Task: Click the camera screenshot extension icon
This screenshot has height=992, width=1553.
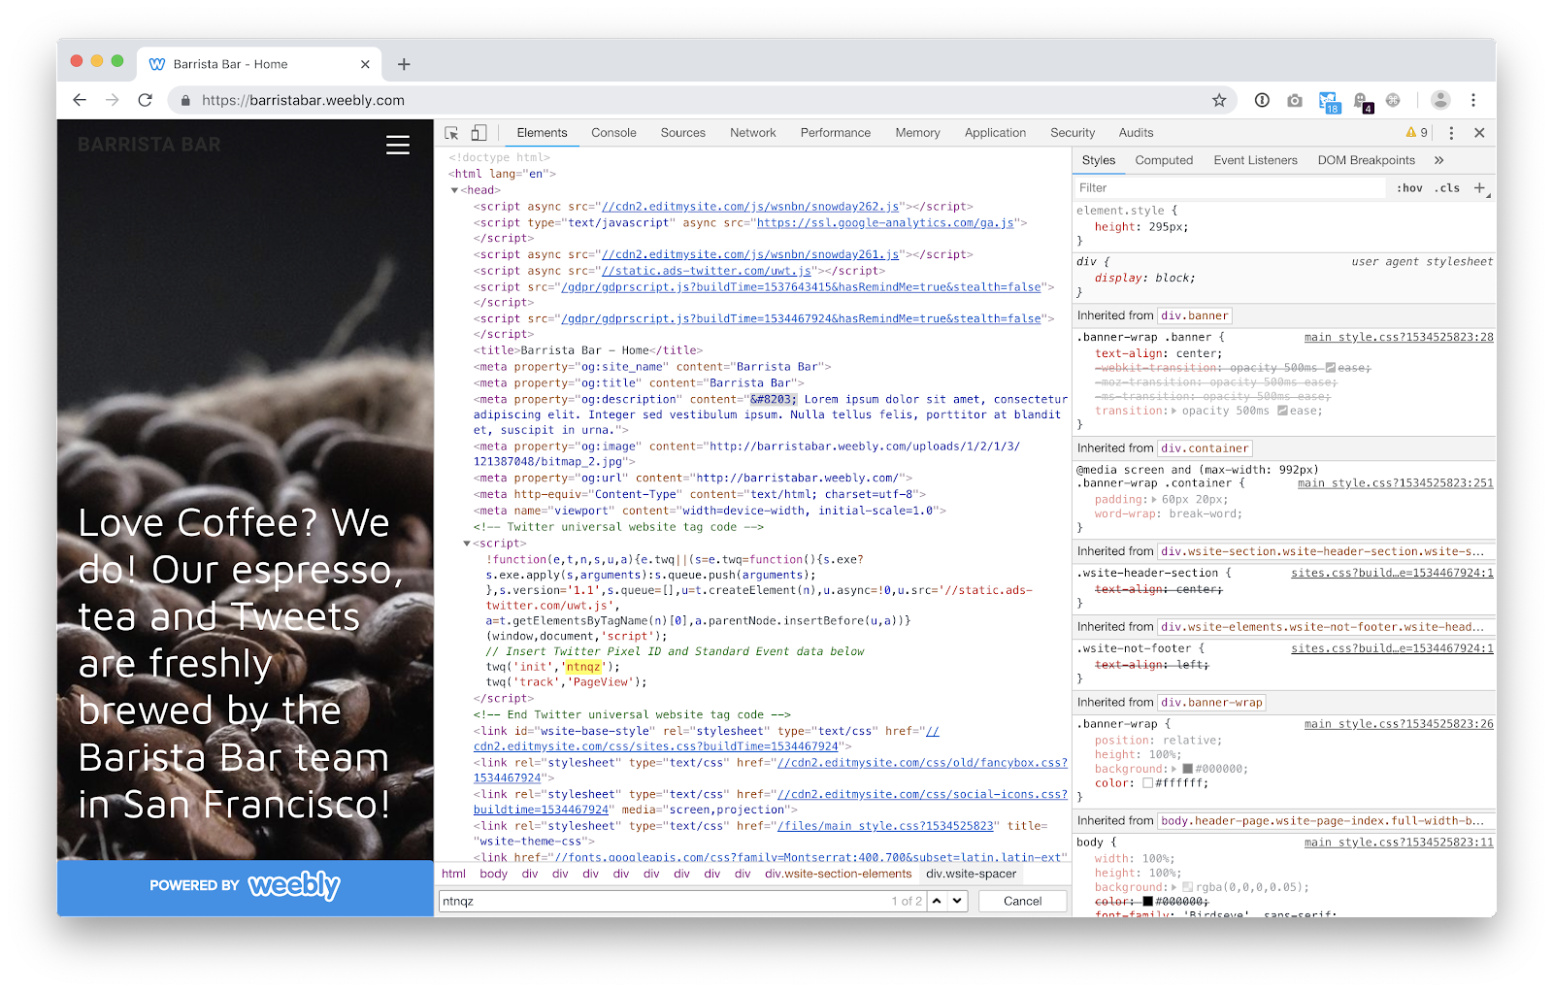Action: (1295, 100)
